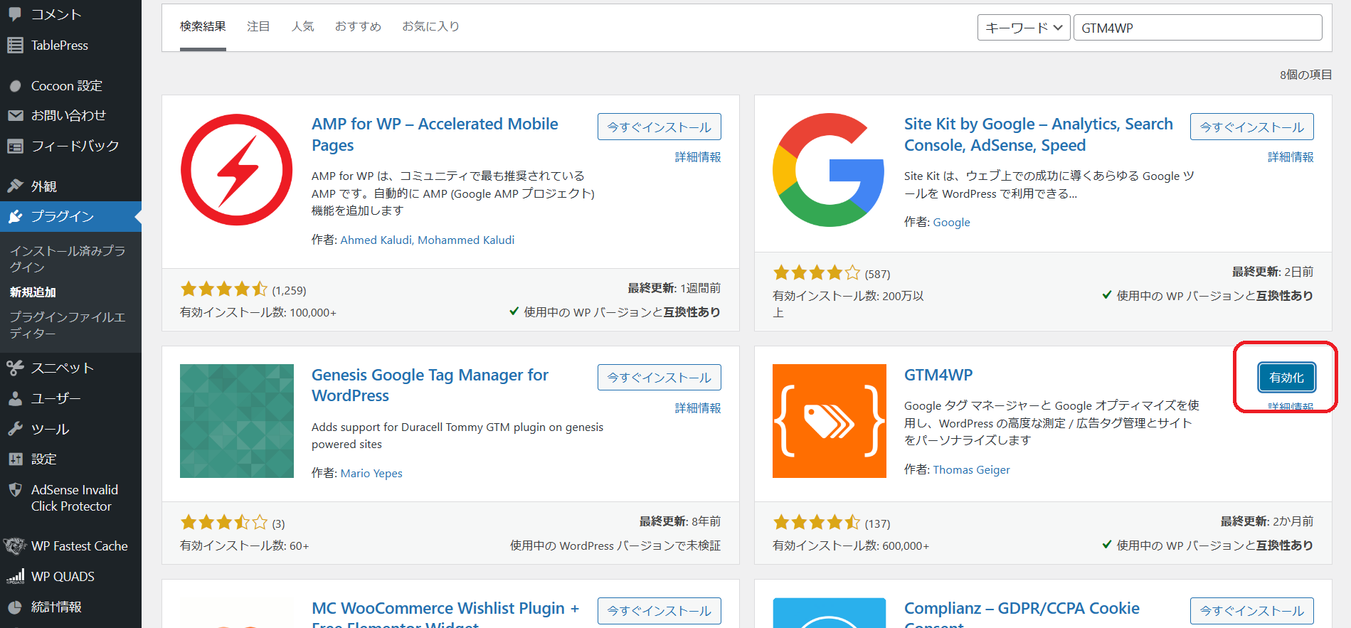
Task: Click the Cocoon settings circle icon
Action: point(15,86)
